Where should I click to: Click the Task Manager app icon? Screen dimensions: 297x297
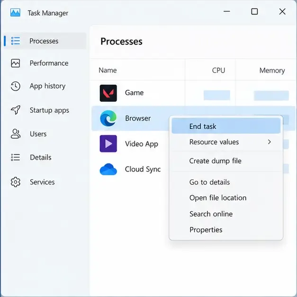(15, 12)
